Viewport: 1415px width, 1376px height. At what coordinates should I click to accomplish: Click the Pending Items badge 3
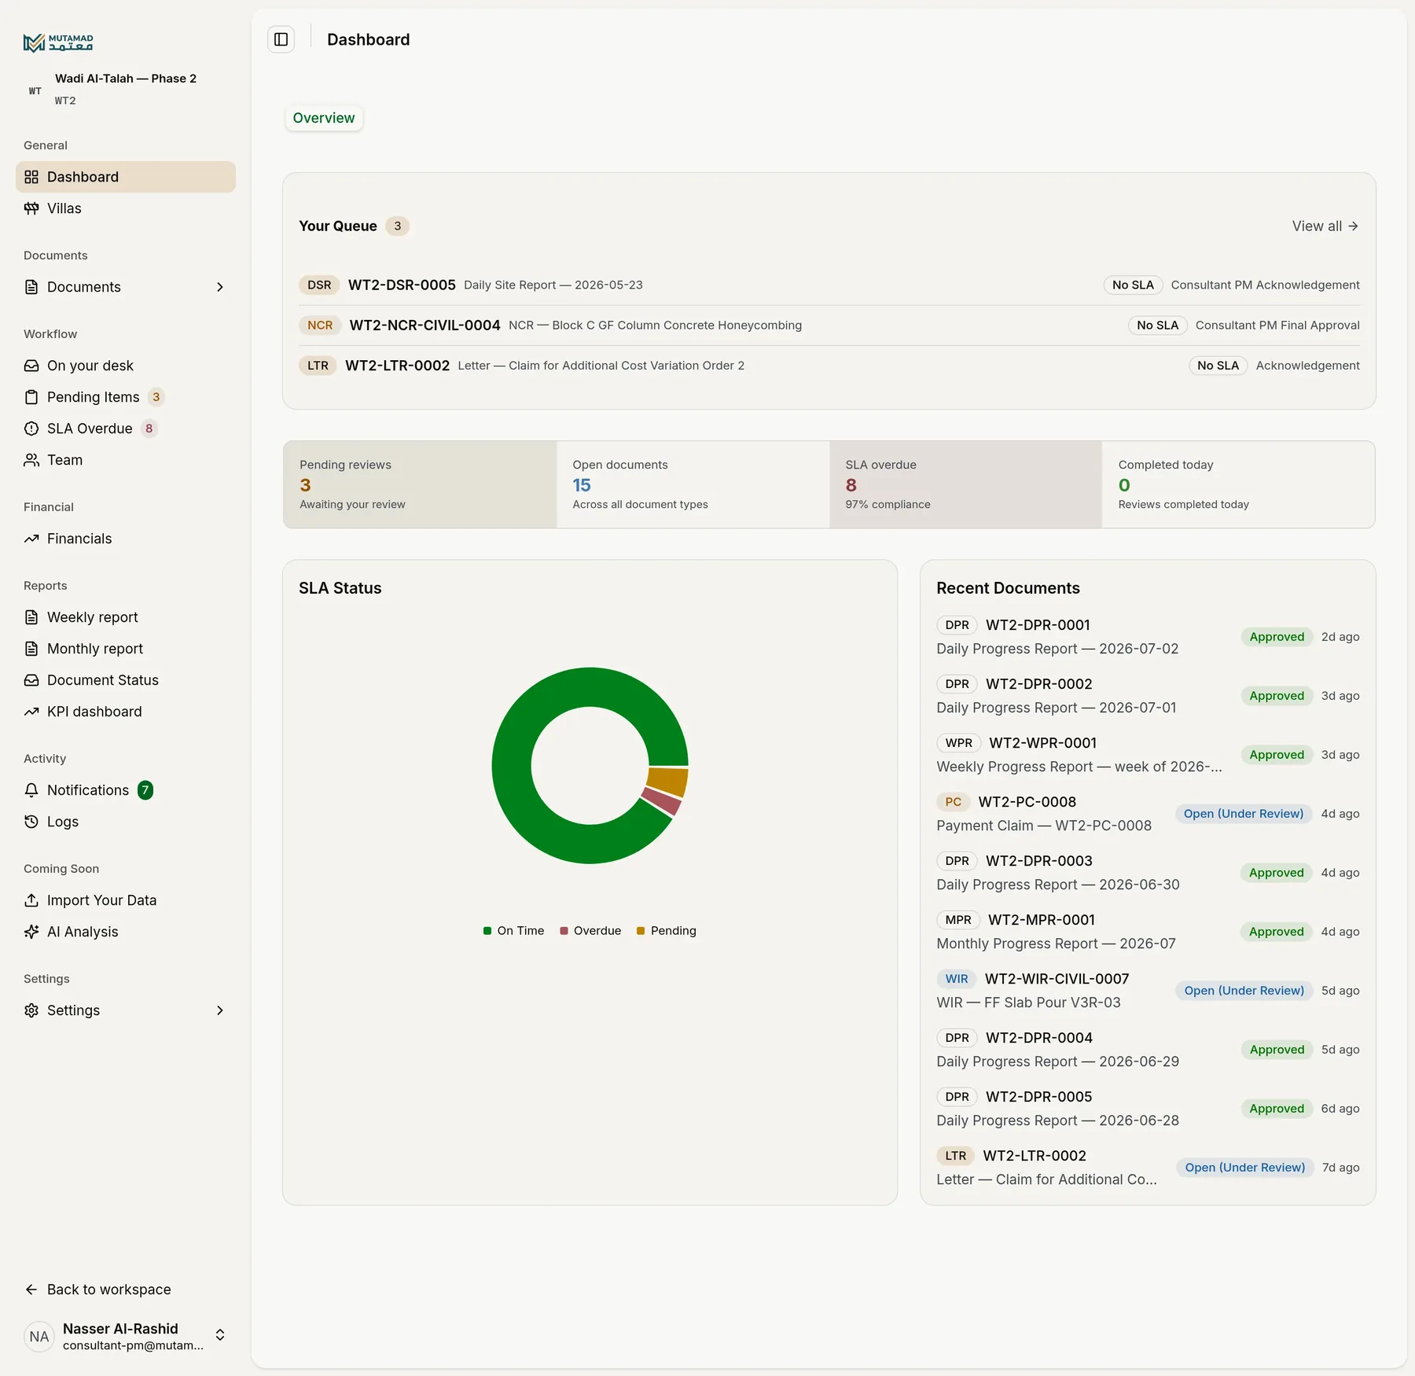click(156, 397)
